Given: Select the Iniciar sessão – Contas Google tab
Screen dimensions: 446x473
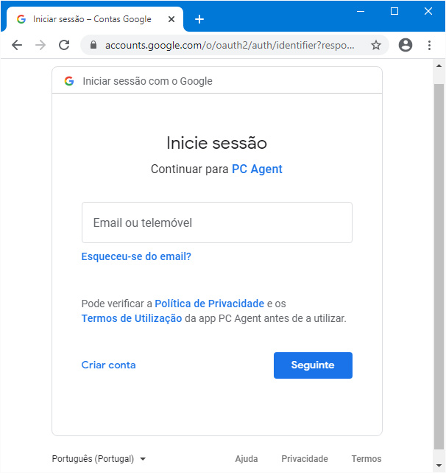Looking at the screenshot, I should 92,19.
